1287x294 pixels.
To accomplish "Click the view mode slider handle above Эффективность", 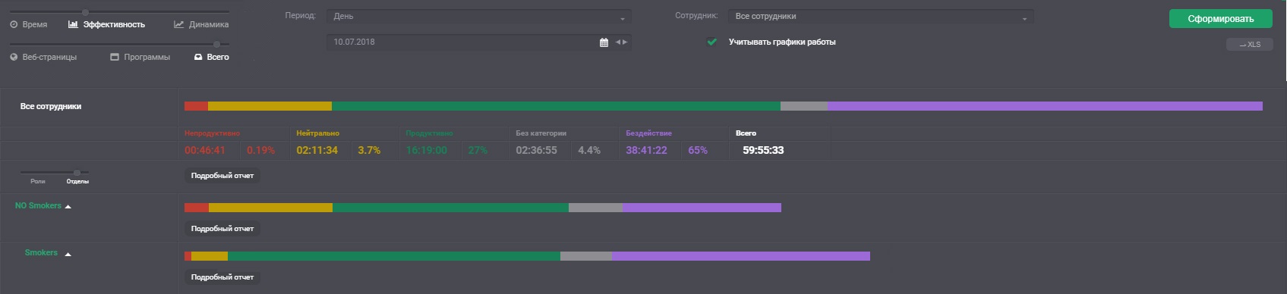I will point(85,12).
